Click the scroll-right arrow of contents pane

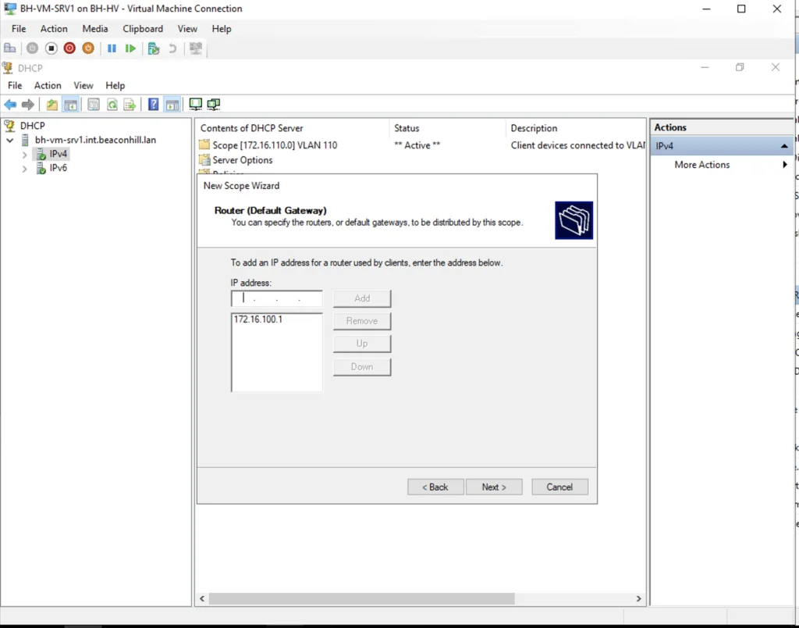[x=638, y=598]
